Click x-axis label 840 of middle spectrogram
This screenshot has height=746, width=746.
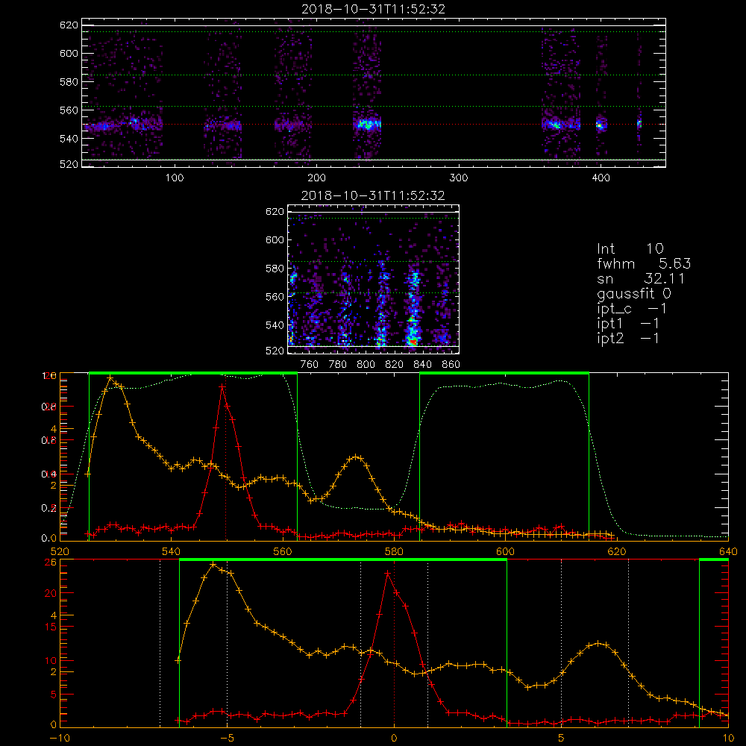pyautogui.click(x=422, y=365)
